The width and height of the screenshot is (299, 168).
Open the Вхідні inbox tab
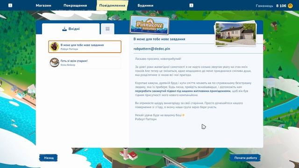pyautogui.click(x=71, y=29)
